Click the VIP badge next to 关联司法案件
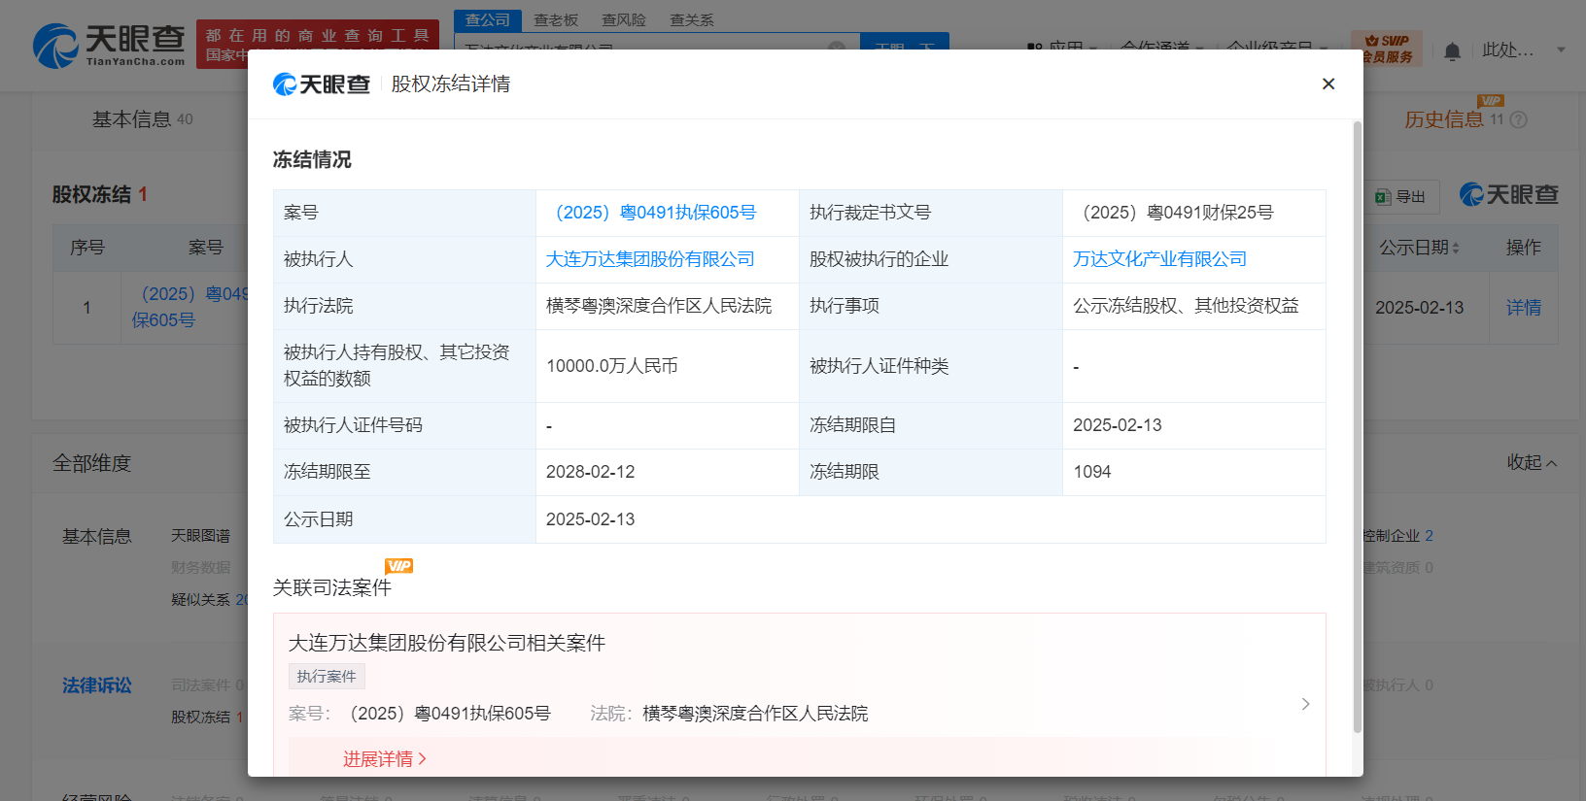The width and height of the screenshot is (1586, 801). point(398,566)
